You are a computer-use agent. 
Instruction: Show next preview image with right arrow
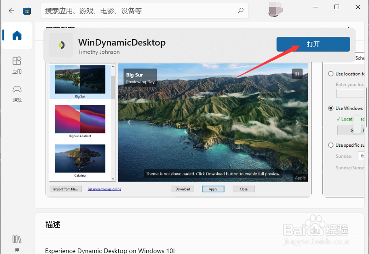coord(297,122)
